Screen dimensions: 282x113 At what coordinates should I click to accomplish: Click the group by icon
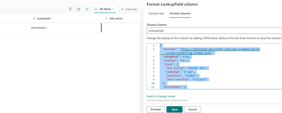pyautogui.click(x=79, y=9)
